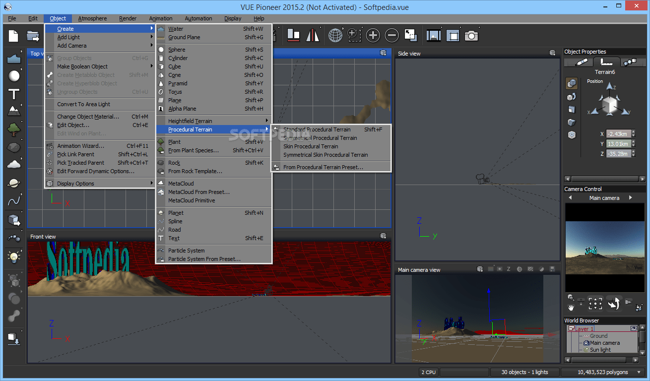Toggle the Position mode icon in Object Properties

click(572, 83)
